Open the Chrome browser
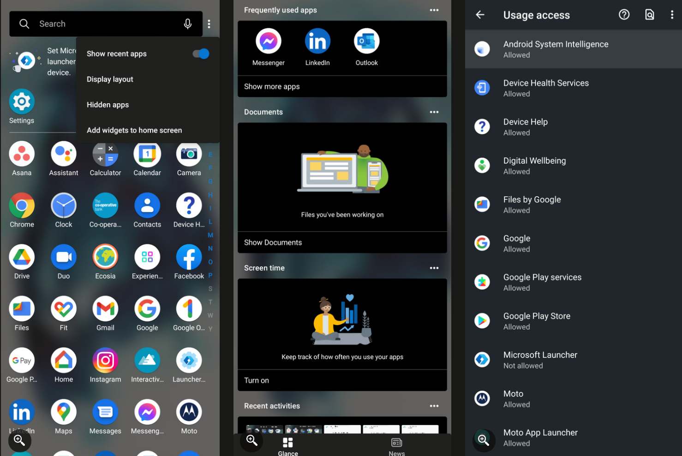 click(x=22, y=210)
